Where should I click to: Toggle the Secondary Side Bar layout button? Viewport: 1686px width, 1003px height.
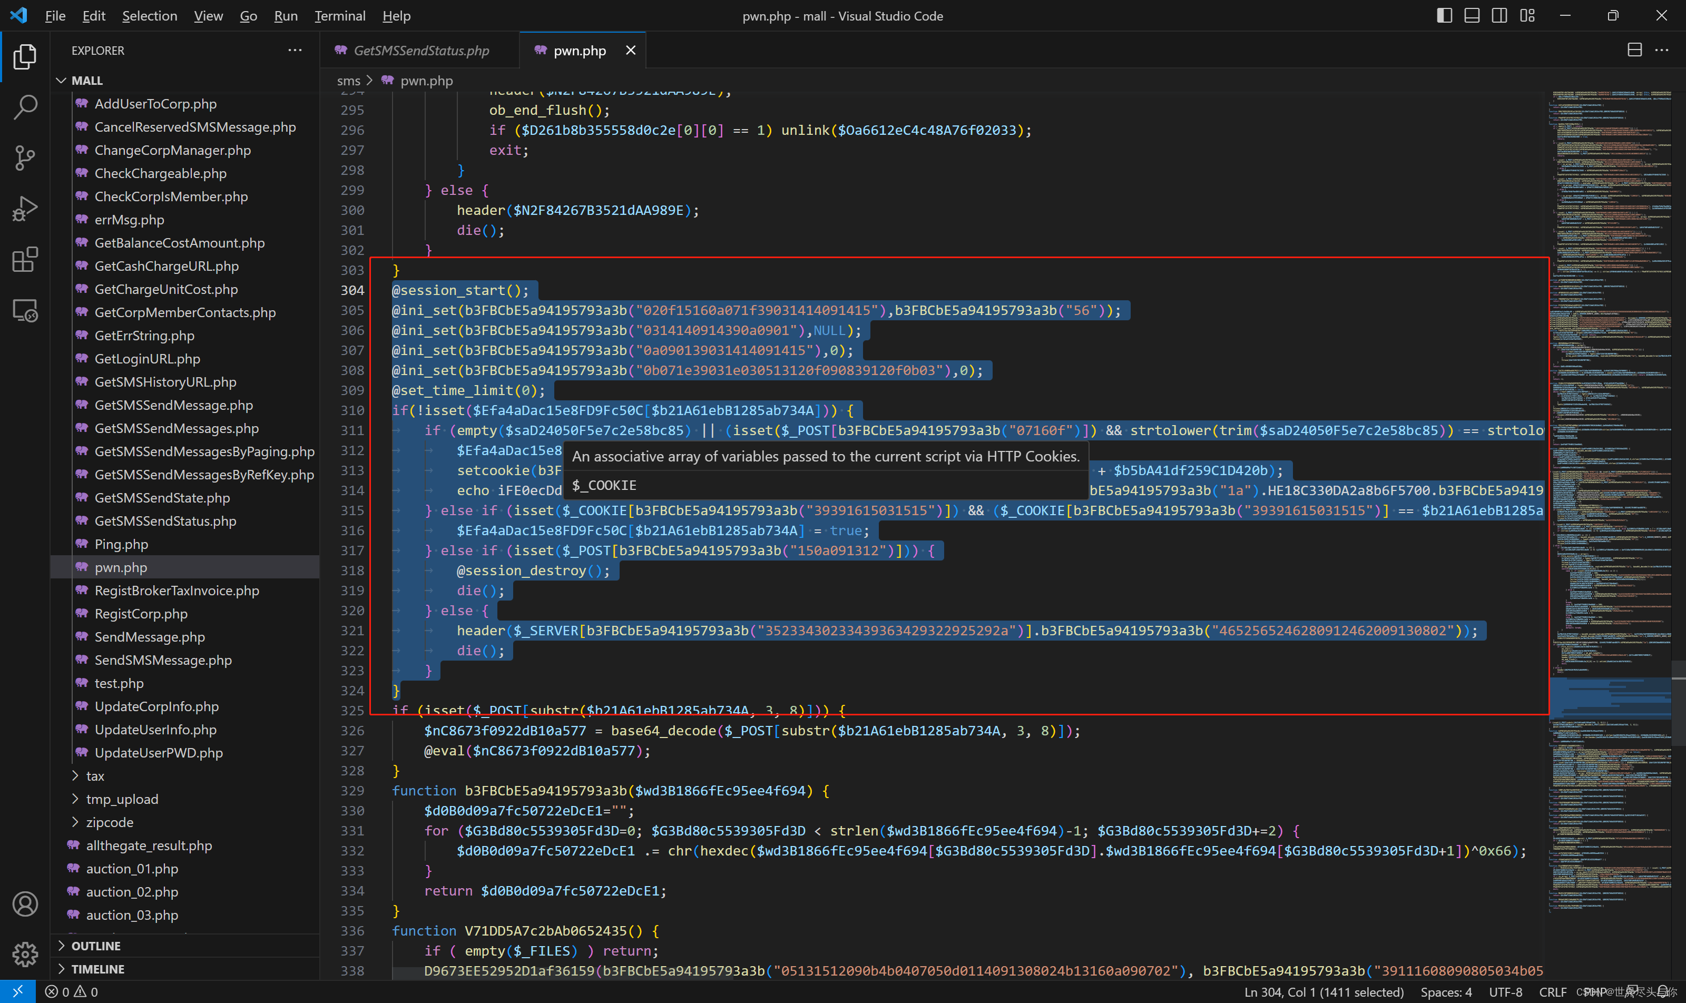(1499, 16)
